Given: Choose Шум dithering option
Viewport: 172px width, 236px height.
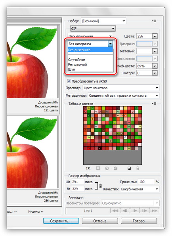Looking at the screenshot, I should [90, 69].
